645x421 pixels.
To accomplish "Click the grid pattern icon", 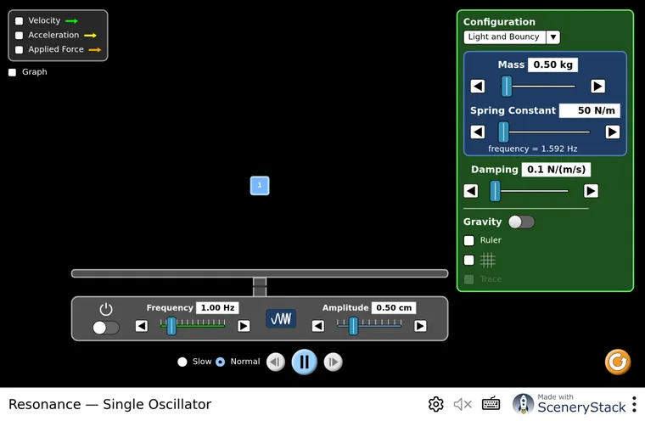I will tap(488, 260).
